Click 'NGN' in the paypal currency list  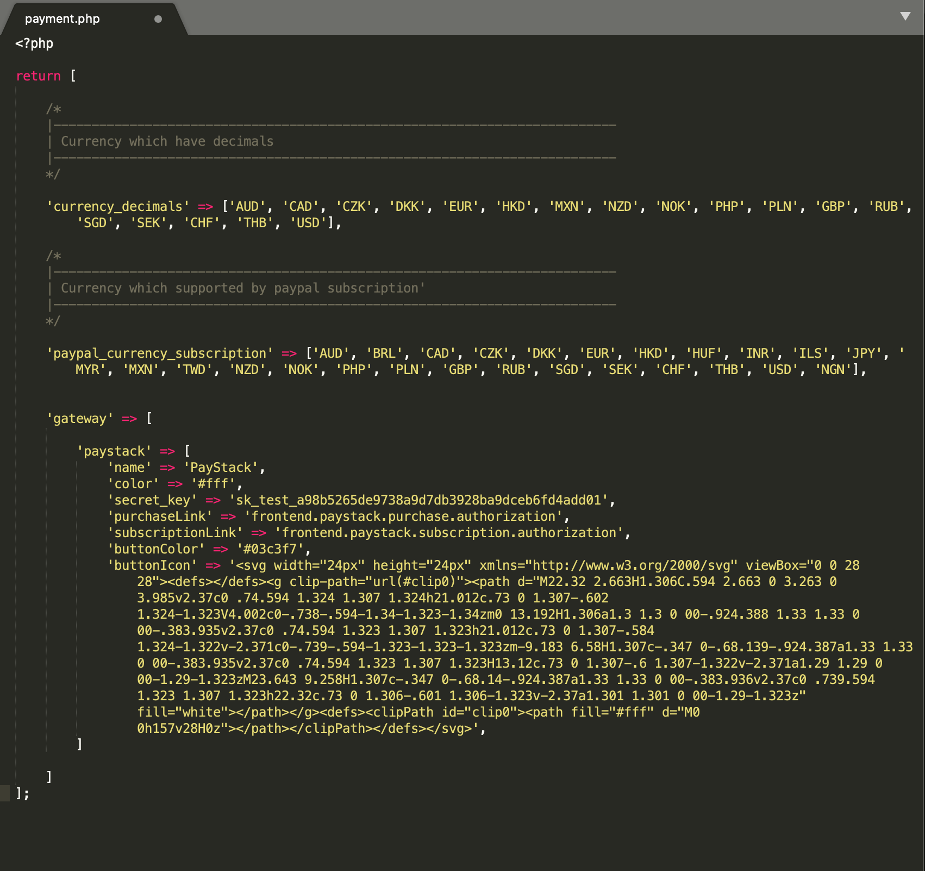pos(833,370)
